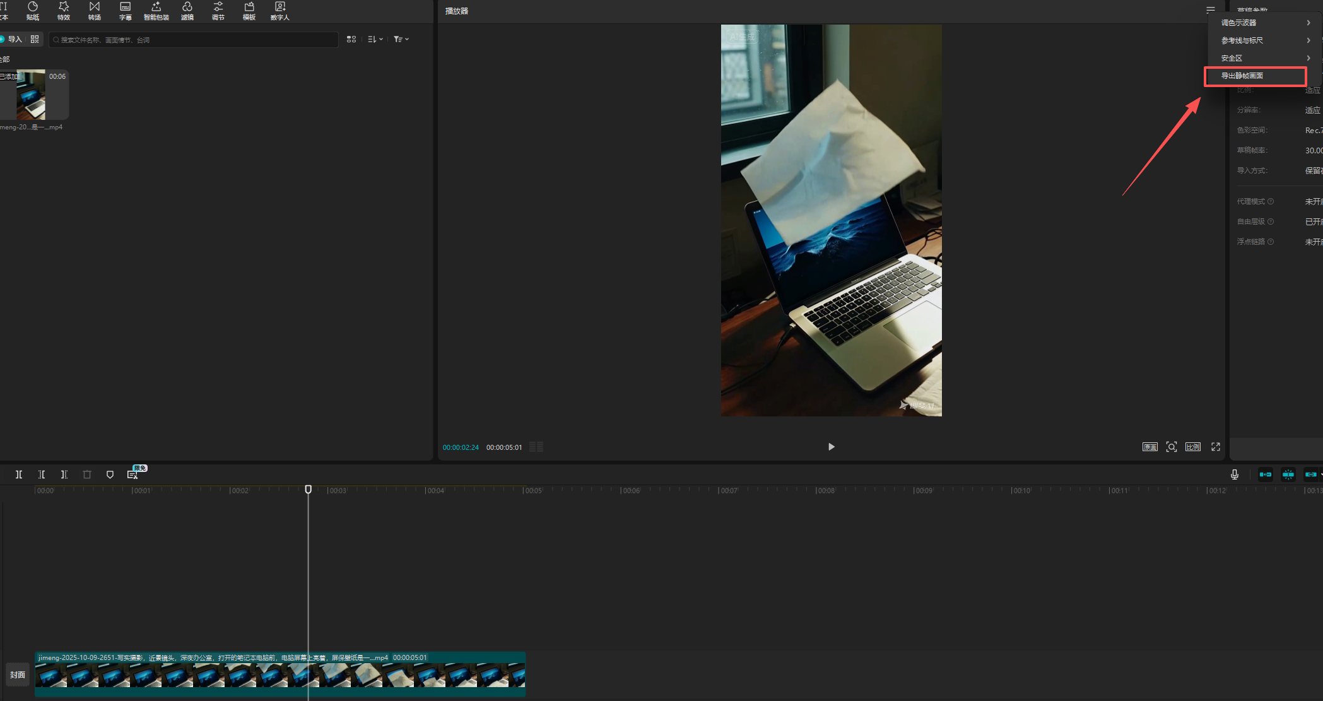Click the 封面 cover button on timeline

(18, 674)
